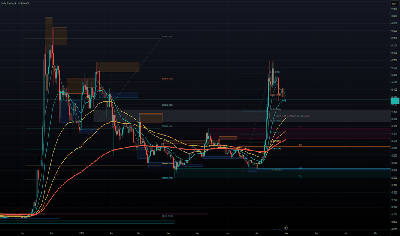Click the 0.4600 price axis label

coord(394,82)
